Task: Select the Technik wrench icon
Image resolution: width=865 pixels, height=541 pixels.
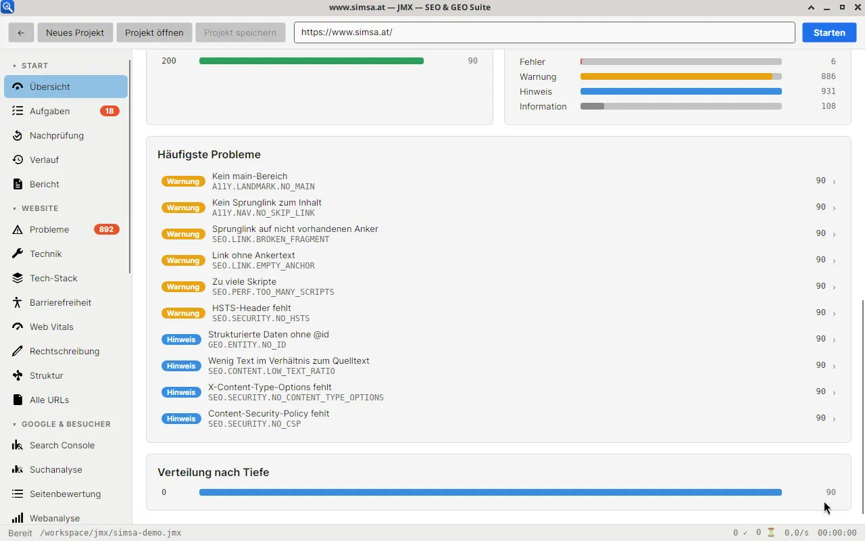Action: click(18, 254)
